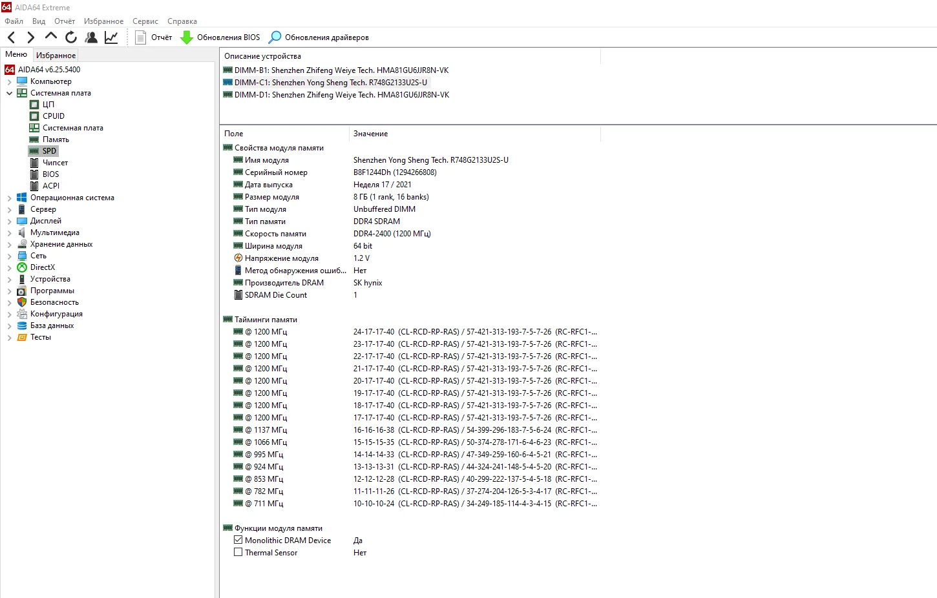This screenshot has height=598, width=937.
Task: Select the Производитель DRAM row
Action: tap(410, 283)
